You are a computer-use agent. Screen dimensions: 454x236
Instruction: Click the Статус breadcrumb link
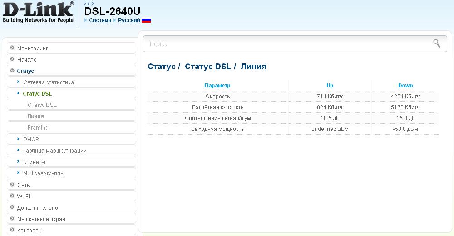[162, 67]
